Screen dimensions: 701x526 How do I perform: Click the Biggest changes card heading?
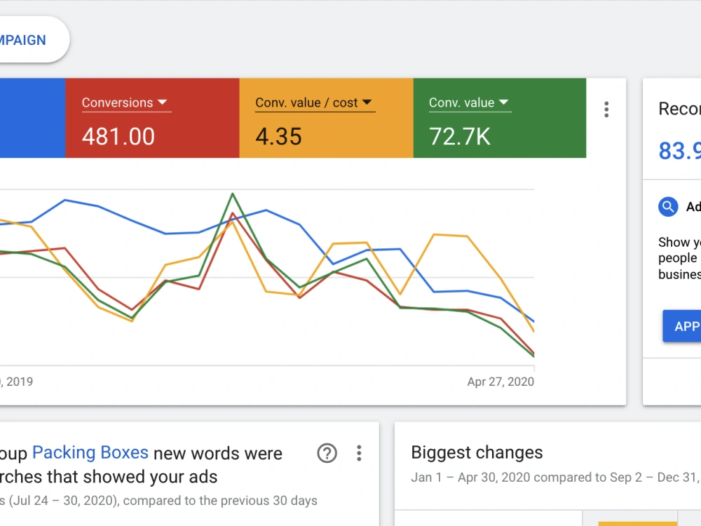point(477,452)
